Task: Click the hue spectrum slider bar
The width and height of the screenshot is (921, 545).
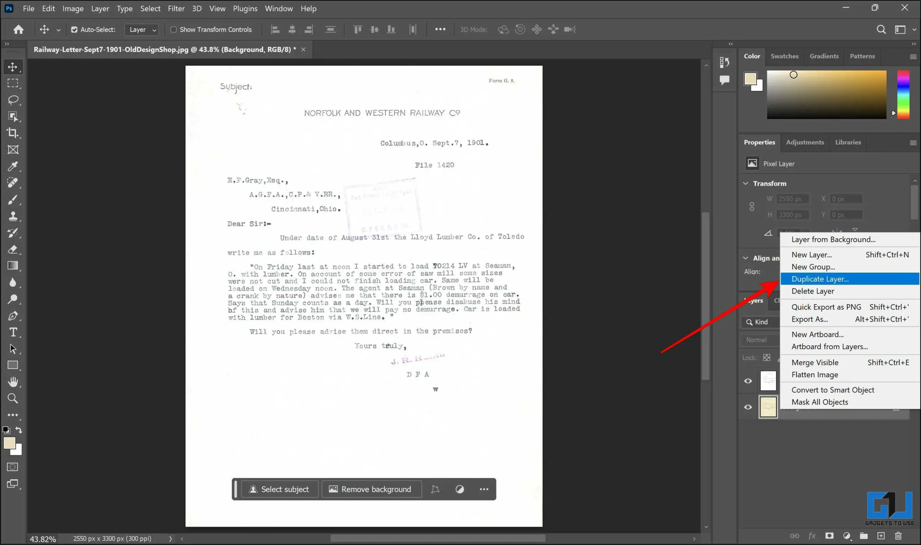Action: click(x=903, y=95)
